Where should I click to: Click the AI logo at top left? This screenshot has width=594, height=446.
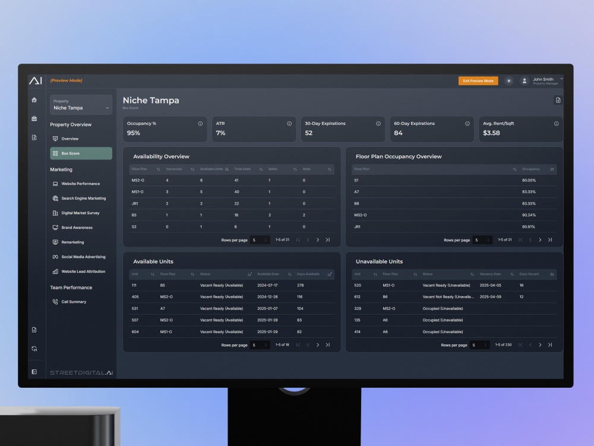pyautogui.click(x=36, y=80)
